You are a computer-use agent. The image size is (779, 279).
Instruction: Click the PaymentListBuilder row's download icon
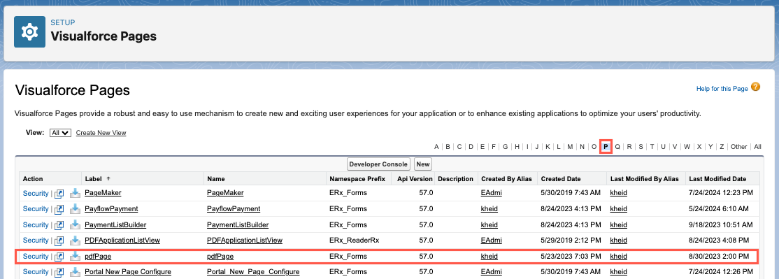click(75, 224)
